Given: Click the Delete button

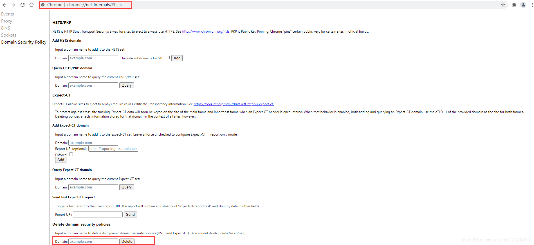Looking at the screenshot, I should tap(127, 242).
